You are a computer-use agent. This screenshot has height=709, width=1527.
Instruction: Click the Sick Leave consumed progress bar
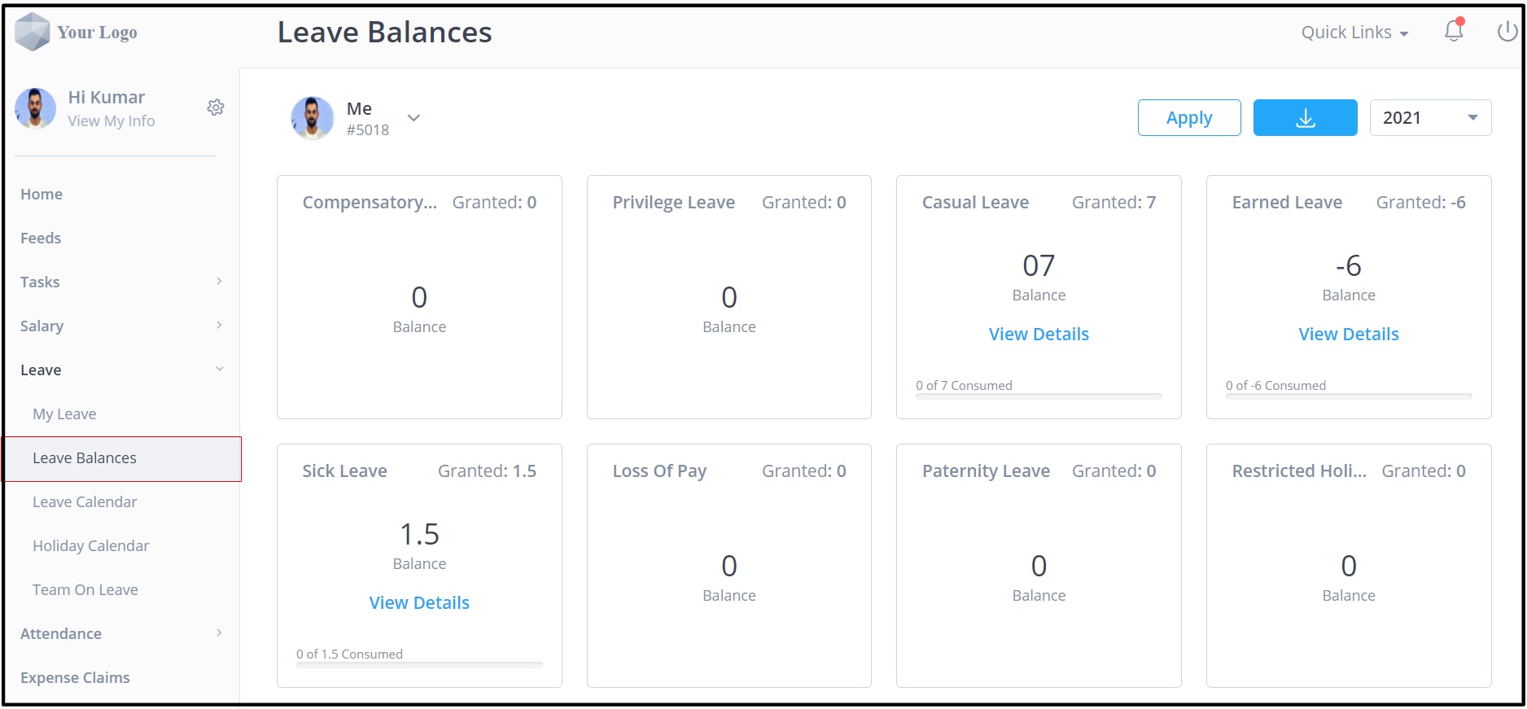click(419, 665)
